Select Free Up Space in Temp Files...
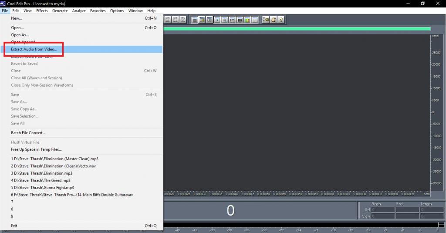 (81, 150)
